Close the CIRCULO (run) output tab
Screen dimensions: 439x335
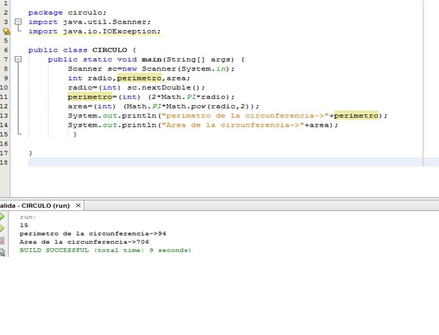[78, 205]
